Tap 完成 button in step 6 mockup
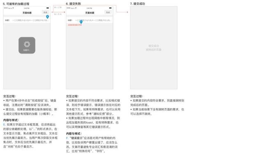 (108, 12)
